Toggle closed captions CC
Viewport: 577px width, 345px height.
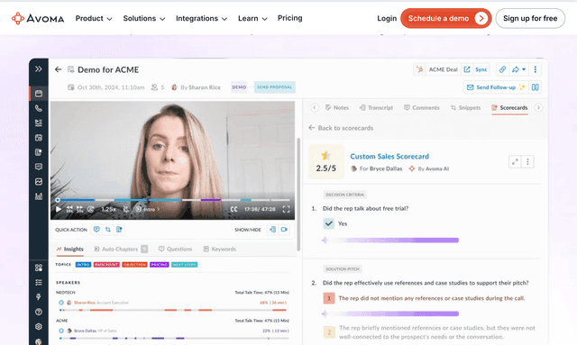tap(234, 209)
